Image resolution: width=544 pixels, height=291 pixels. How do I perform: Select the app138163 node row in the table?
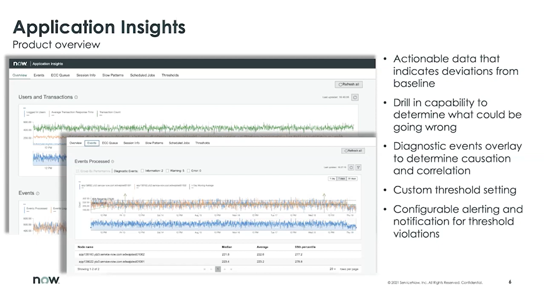[x=112, y=254]
